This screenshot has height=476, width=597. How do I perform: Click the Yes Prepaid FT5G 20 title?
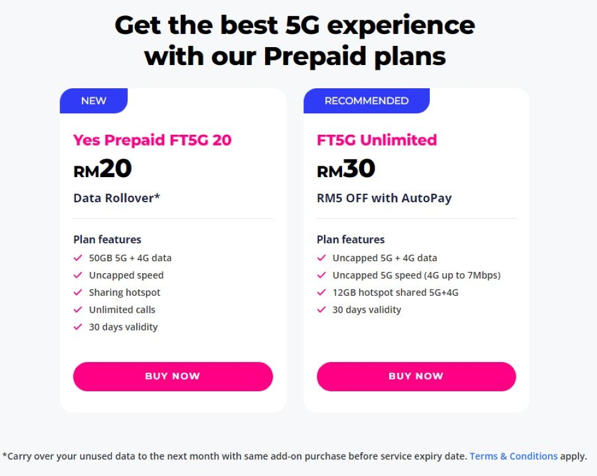click(x=152, y=140)
